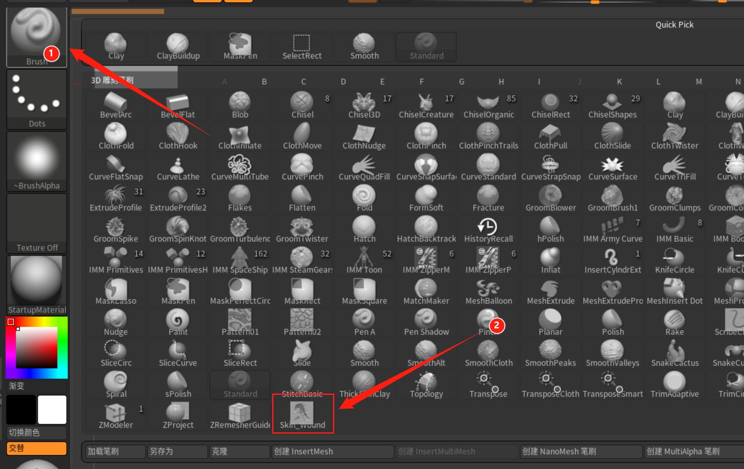The height and width of the screenshot is (469, 744).
Task: Choose the Flatten brush
Action: [x=302, y=199]
